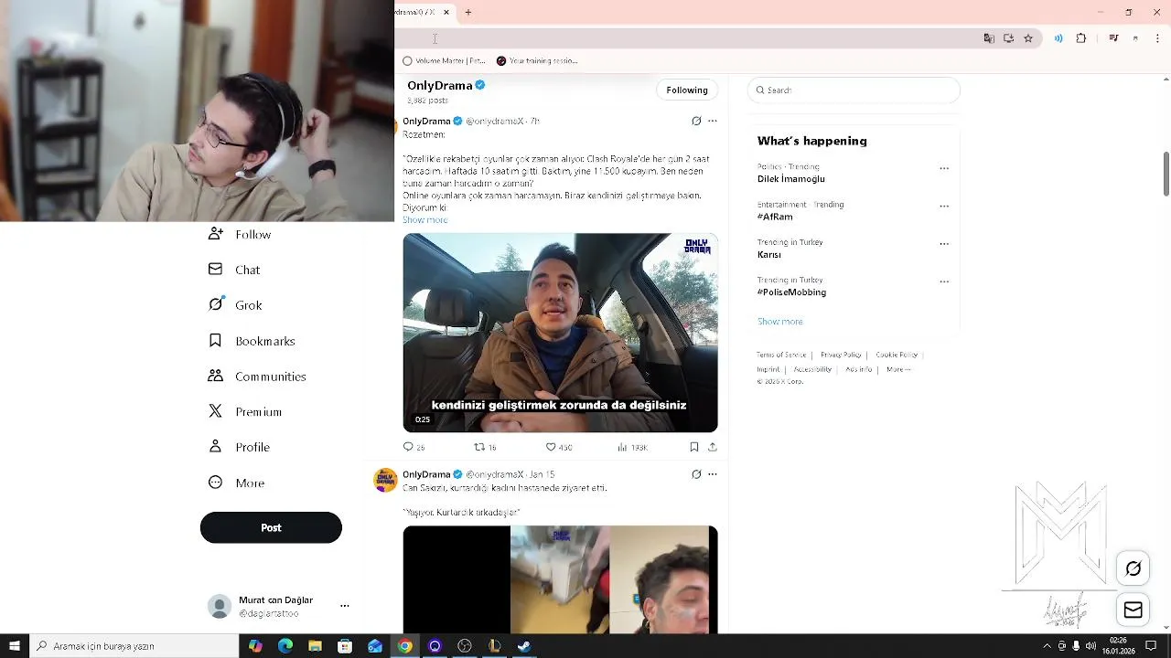Open the blue Volume Master extension icon
Screen dimensions: 1171x658
pyautogui.click(x=1058, y=38)
